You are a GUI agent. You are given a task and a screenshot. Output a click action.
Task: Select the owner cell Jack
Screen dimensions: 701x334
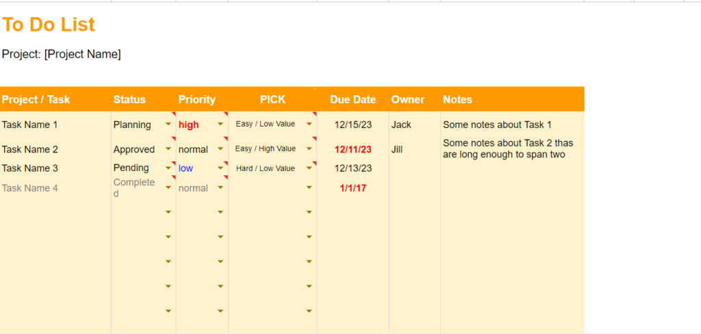pos(401,125)
